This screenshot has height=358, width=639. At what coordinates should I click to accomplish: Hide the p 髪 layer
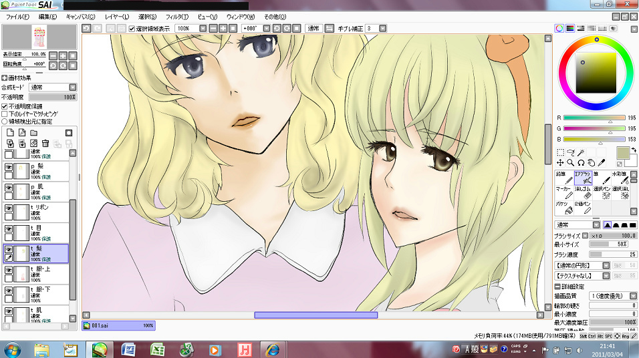[9, 168]
